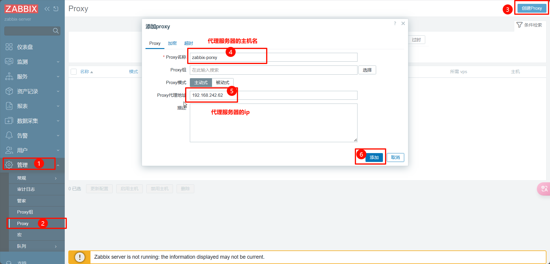Click the 主机 column header
The height and width of the screenshot is (264, 550).
515,72
